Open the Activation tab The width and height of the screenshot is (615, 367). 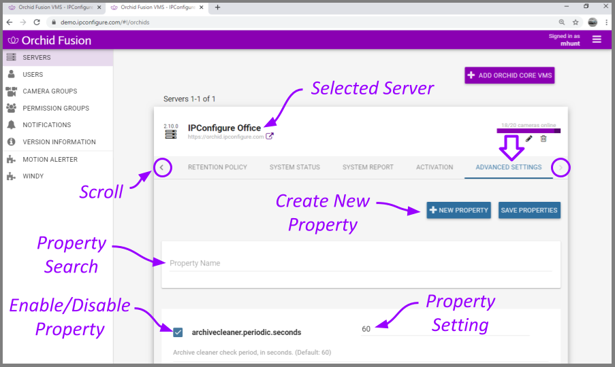point(435,167)
